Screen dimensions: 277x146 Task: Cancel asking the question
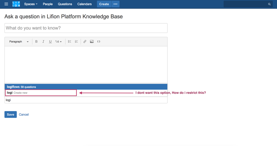coord(24,115)
